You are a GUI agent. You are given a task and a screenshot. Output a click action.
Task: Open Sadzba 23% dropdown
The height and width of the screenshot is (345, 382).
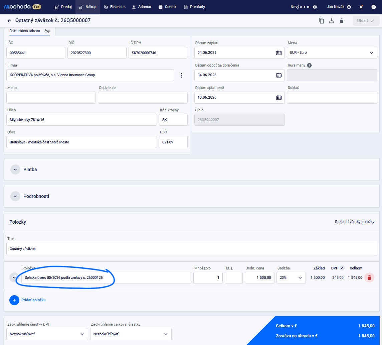291,278
